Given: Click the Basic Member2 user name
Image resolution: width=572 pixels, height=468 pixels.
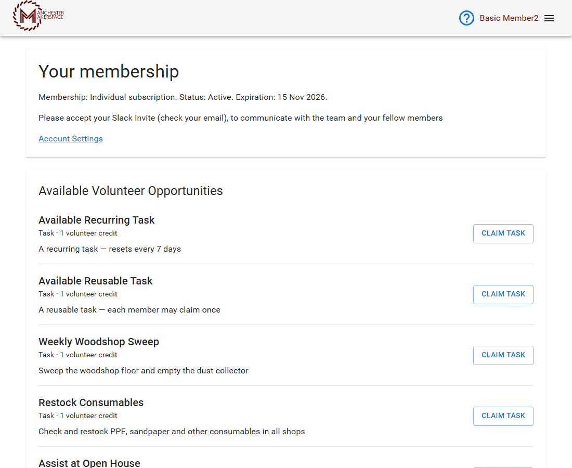Looking at the screenshot, I should click(509, 18).
